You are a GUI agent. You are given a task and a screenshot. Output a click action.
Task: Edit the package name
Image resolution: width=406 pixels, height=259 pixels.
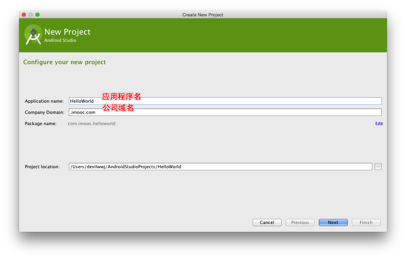[x=379, y=124]
